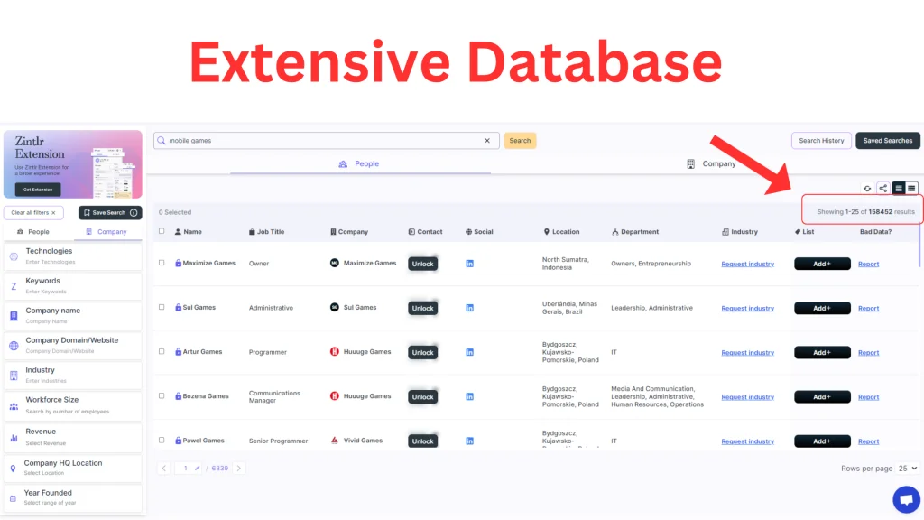The image size is (924, 520).
Task: Click the share results icon
Action: coord(882,189)
